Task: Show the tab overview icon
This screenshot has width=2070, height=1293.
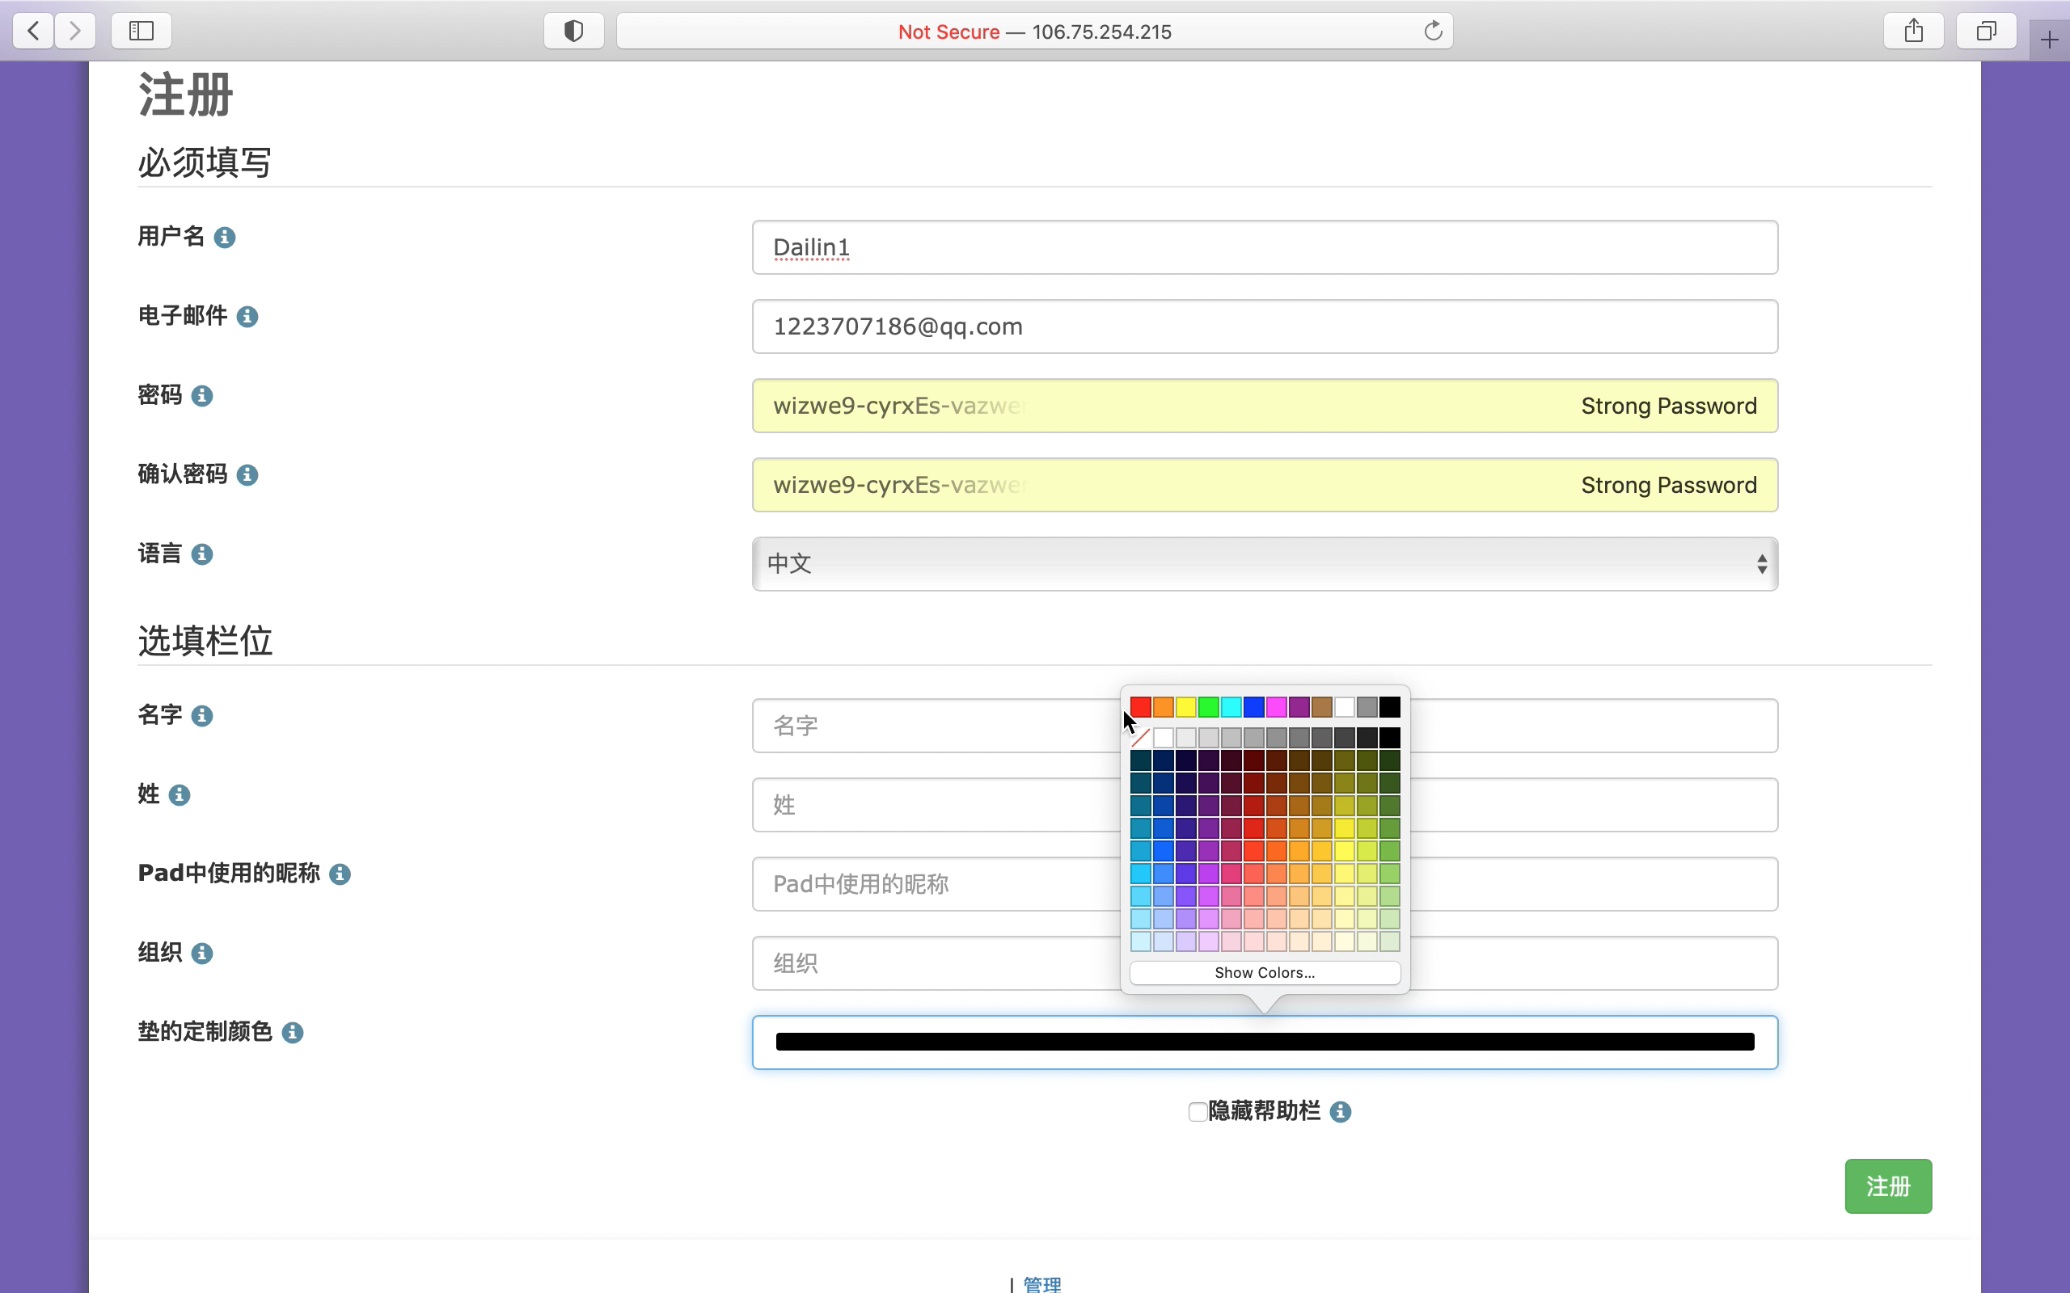Action: point(1986,32)
